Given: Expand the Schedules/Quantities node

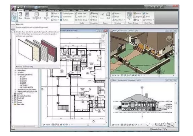Looking at the screenshot, I should [13, 96].
